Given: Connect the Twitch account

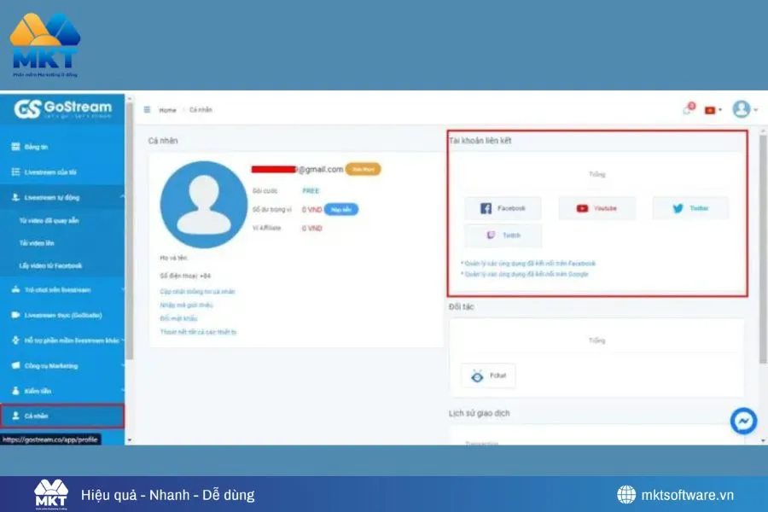Looking at the screenshot, I should click(x=503, y=235).
